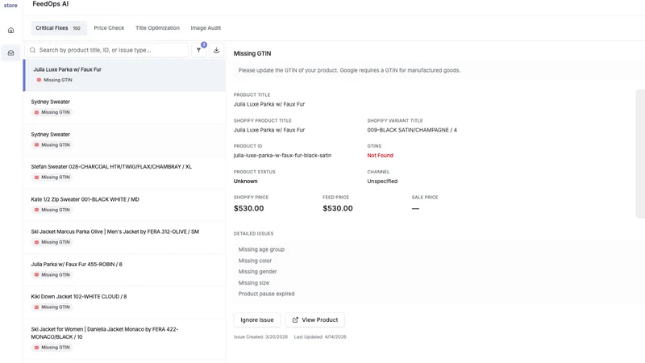Select Julia Luxe Parka w/ Faux Fur row

[x=124, y=75]
